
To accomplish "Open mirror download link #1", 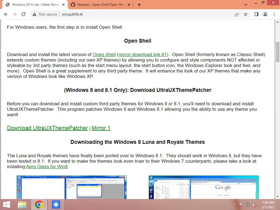I will pyautogui.click(x=142, y=54).
